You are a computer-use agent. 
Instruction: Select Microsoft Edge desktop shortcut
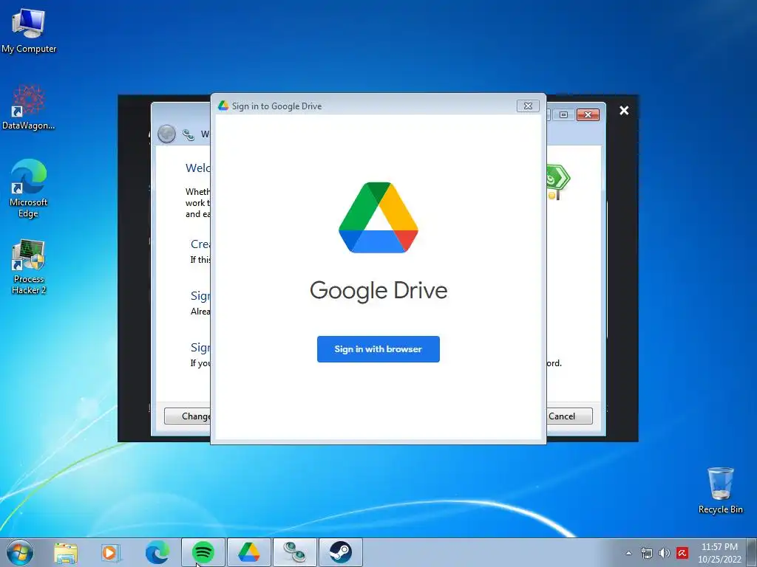click(29, 188)
